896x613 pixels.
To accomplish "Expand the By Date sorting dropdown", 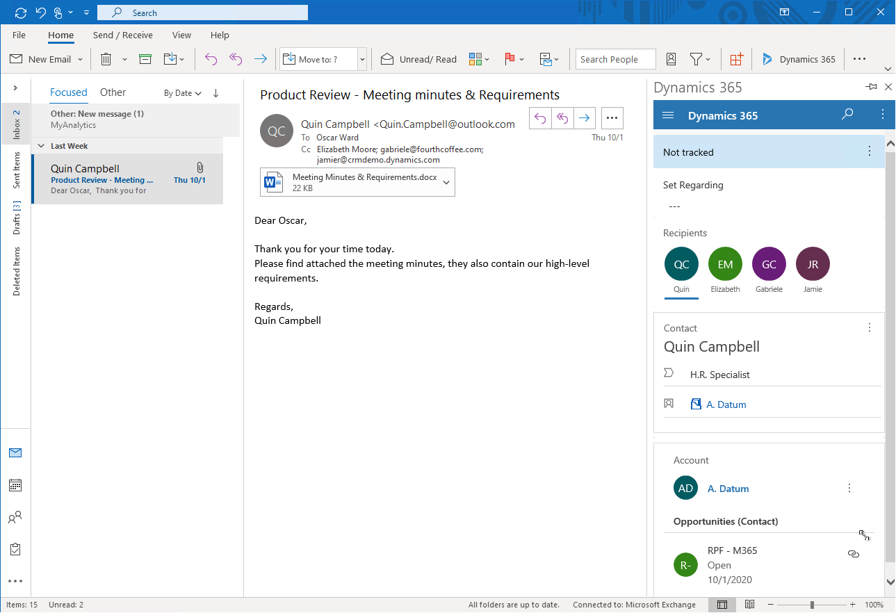I will pyautogui.click(x=182, y=92).
